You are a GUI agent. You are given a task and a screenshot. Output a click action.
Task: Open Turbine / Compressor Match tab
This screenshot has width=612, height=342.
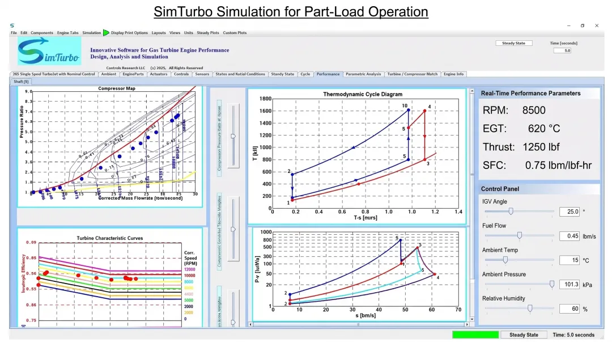(413, 74)
